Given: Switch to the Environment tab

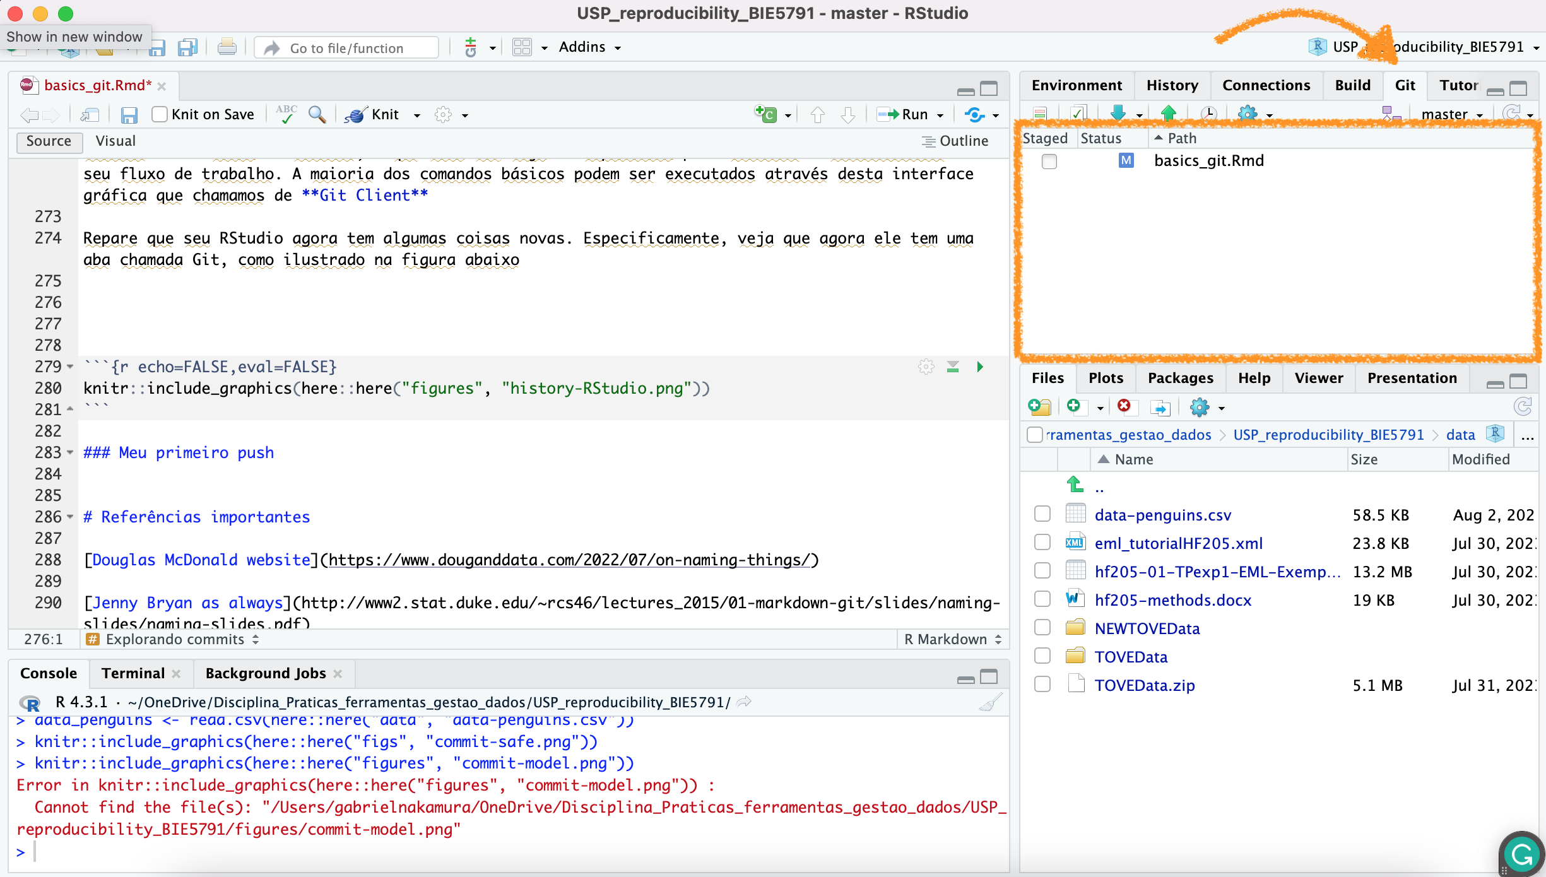Looking at the screenshot, I should coord(1077,85).
